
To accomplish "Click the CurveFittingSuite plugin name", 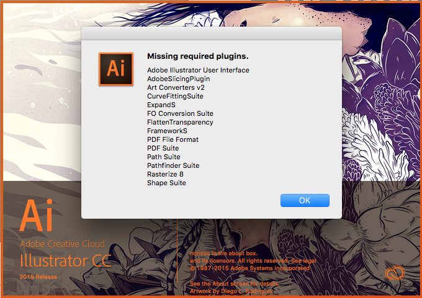I will 175,96.
